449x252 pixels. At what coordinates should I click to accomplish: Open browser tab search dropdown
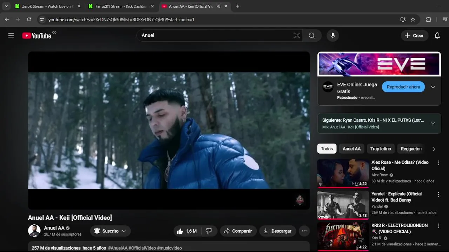6,6
